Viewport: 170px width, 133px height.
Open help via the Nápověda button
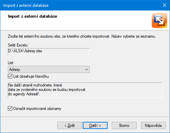[x=153, y=126]
